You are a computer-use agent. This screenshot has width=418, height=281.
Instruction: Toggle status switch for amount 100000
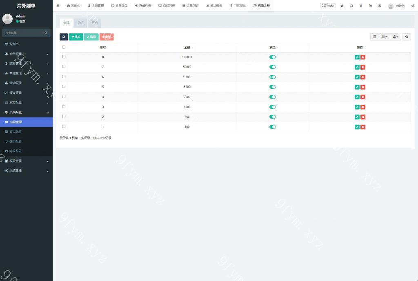(x=272, y=57)
